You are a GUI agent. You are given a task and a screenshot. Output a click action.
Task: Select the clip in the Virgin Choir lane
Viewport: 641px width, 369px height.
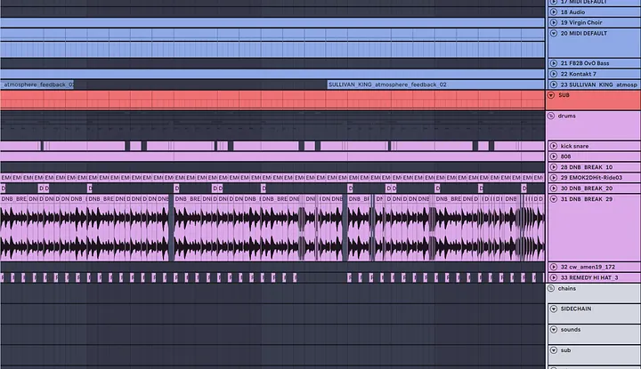[272, 22]
